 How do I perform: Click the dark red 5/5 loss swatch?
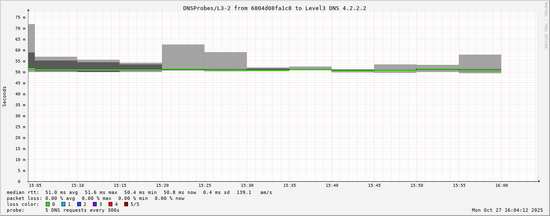click(x=126, y=204)
